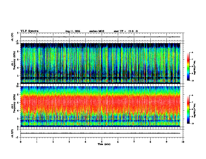This screenshot has width=206, height=159.
Task: Click the red 6 kHz band in ch.2 spectrogram
Action: click(x=100, y=102)
